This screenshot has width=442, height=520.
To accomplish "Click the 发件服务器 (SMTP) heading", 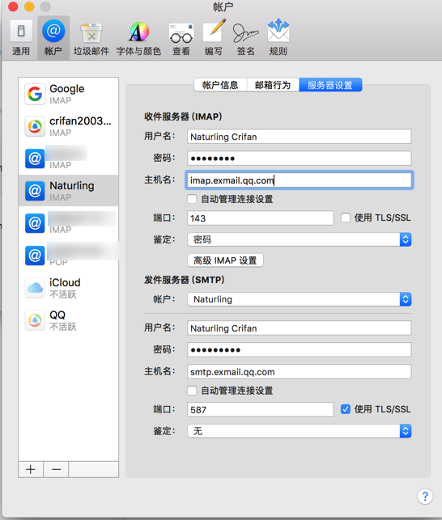I will click(185, 280).
